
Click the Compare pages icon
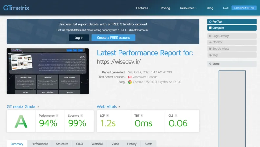(x=210, y=28)
